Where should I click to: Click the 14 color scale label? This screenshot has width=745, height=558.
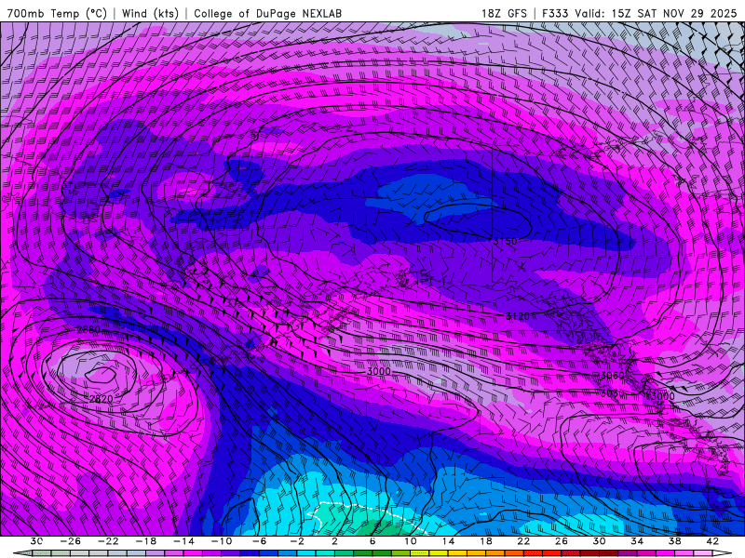(x=448, y=541)
